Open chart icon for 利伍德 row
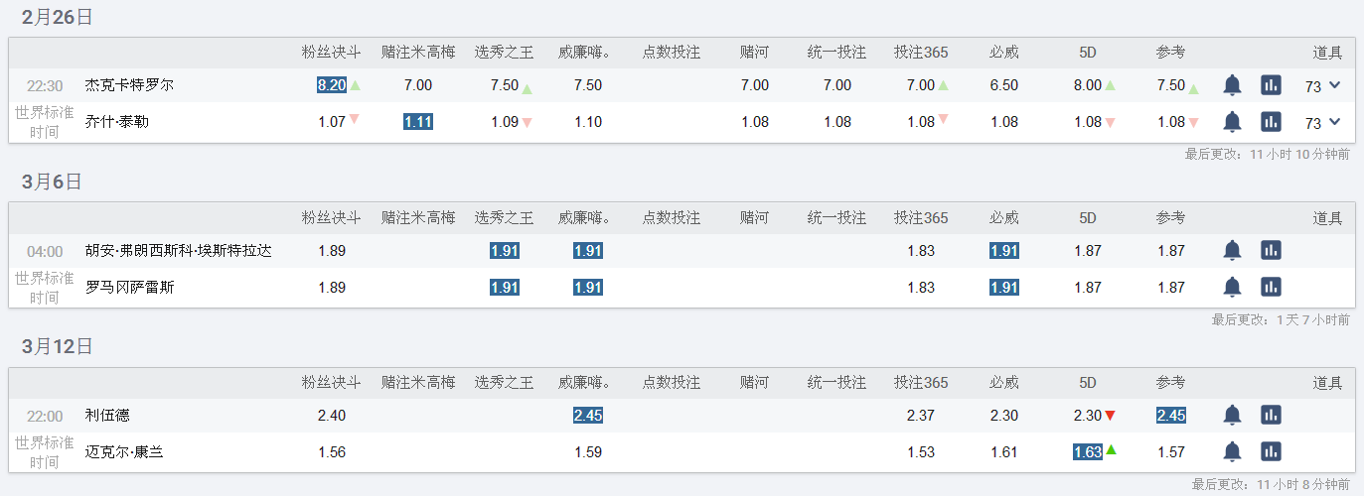 (1271, 415)
